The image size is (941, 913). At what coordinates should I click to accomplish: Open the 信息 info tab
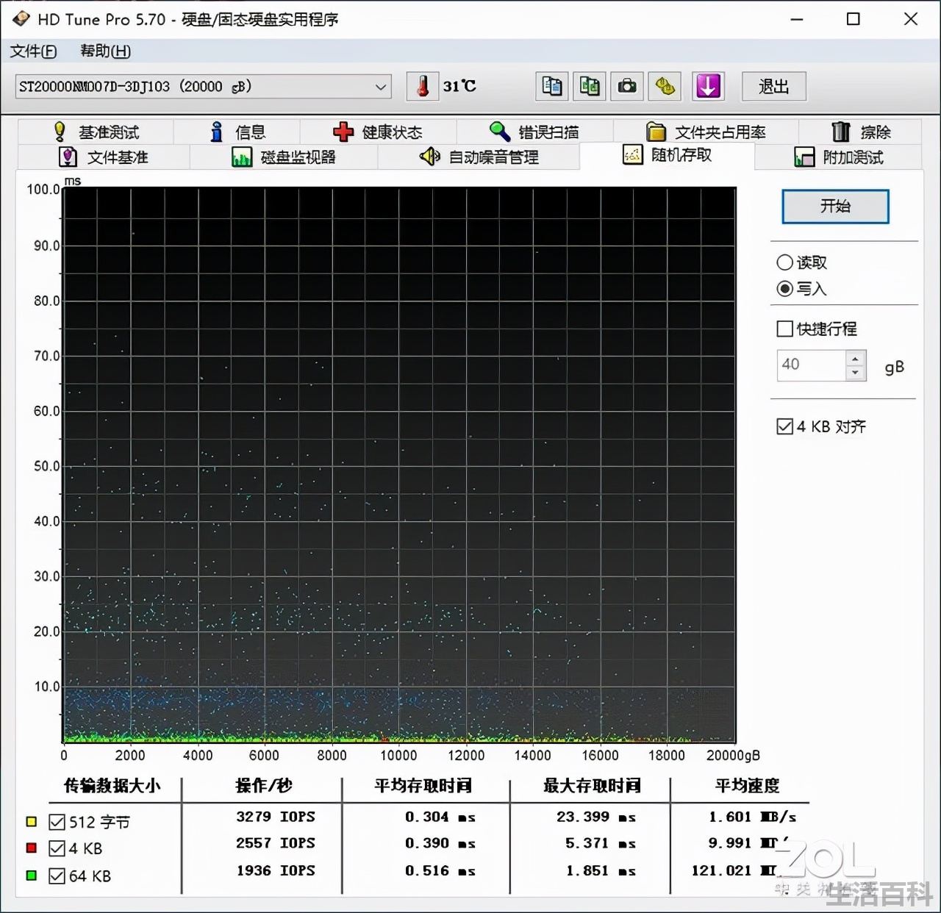point(237,132)
